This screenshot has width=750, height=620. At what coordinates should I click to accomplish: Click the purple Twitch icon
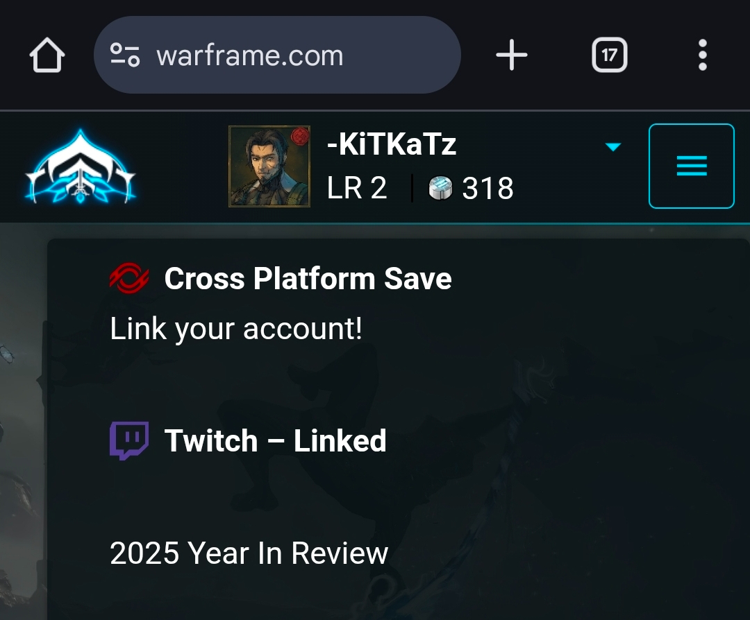click(129, 440)
